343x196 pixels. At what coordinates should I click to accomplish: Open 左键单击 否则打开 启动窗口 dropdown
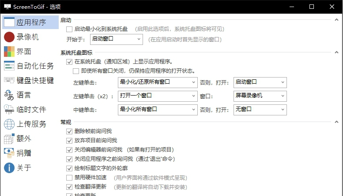click(x=260, y=82)
